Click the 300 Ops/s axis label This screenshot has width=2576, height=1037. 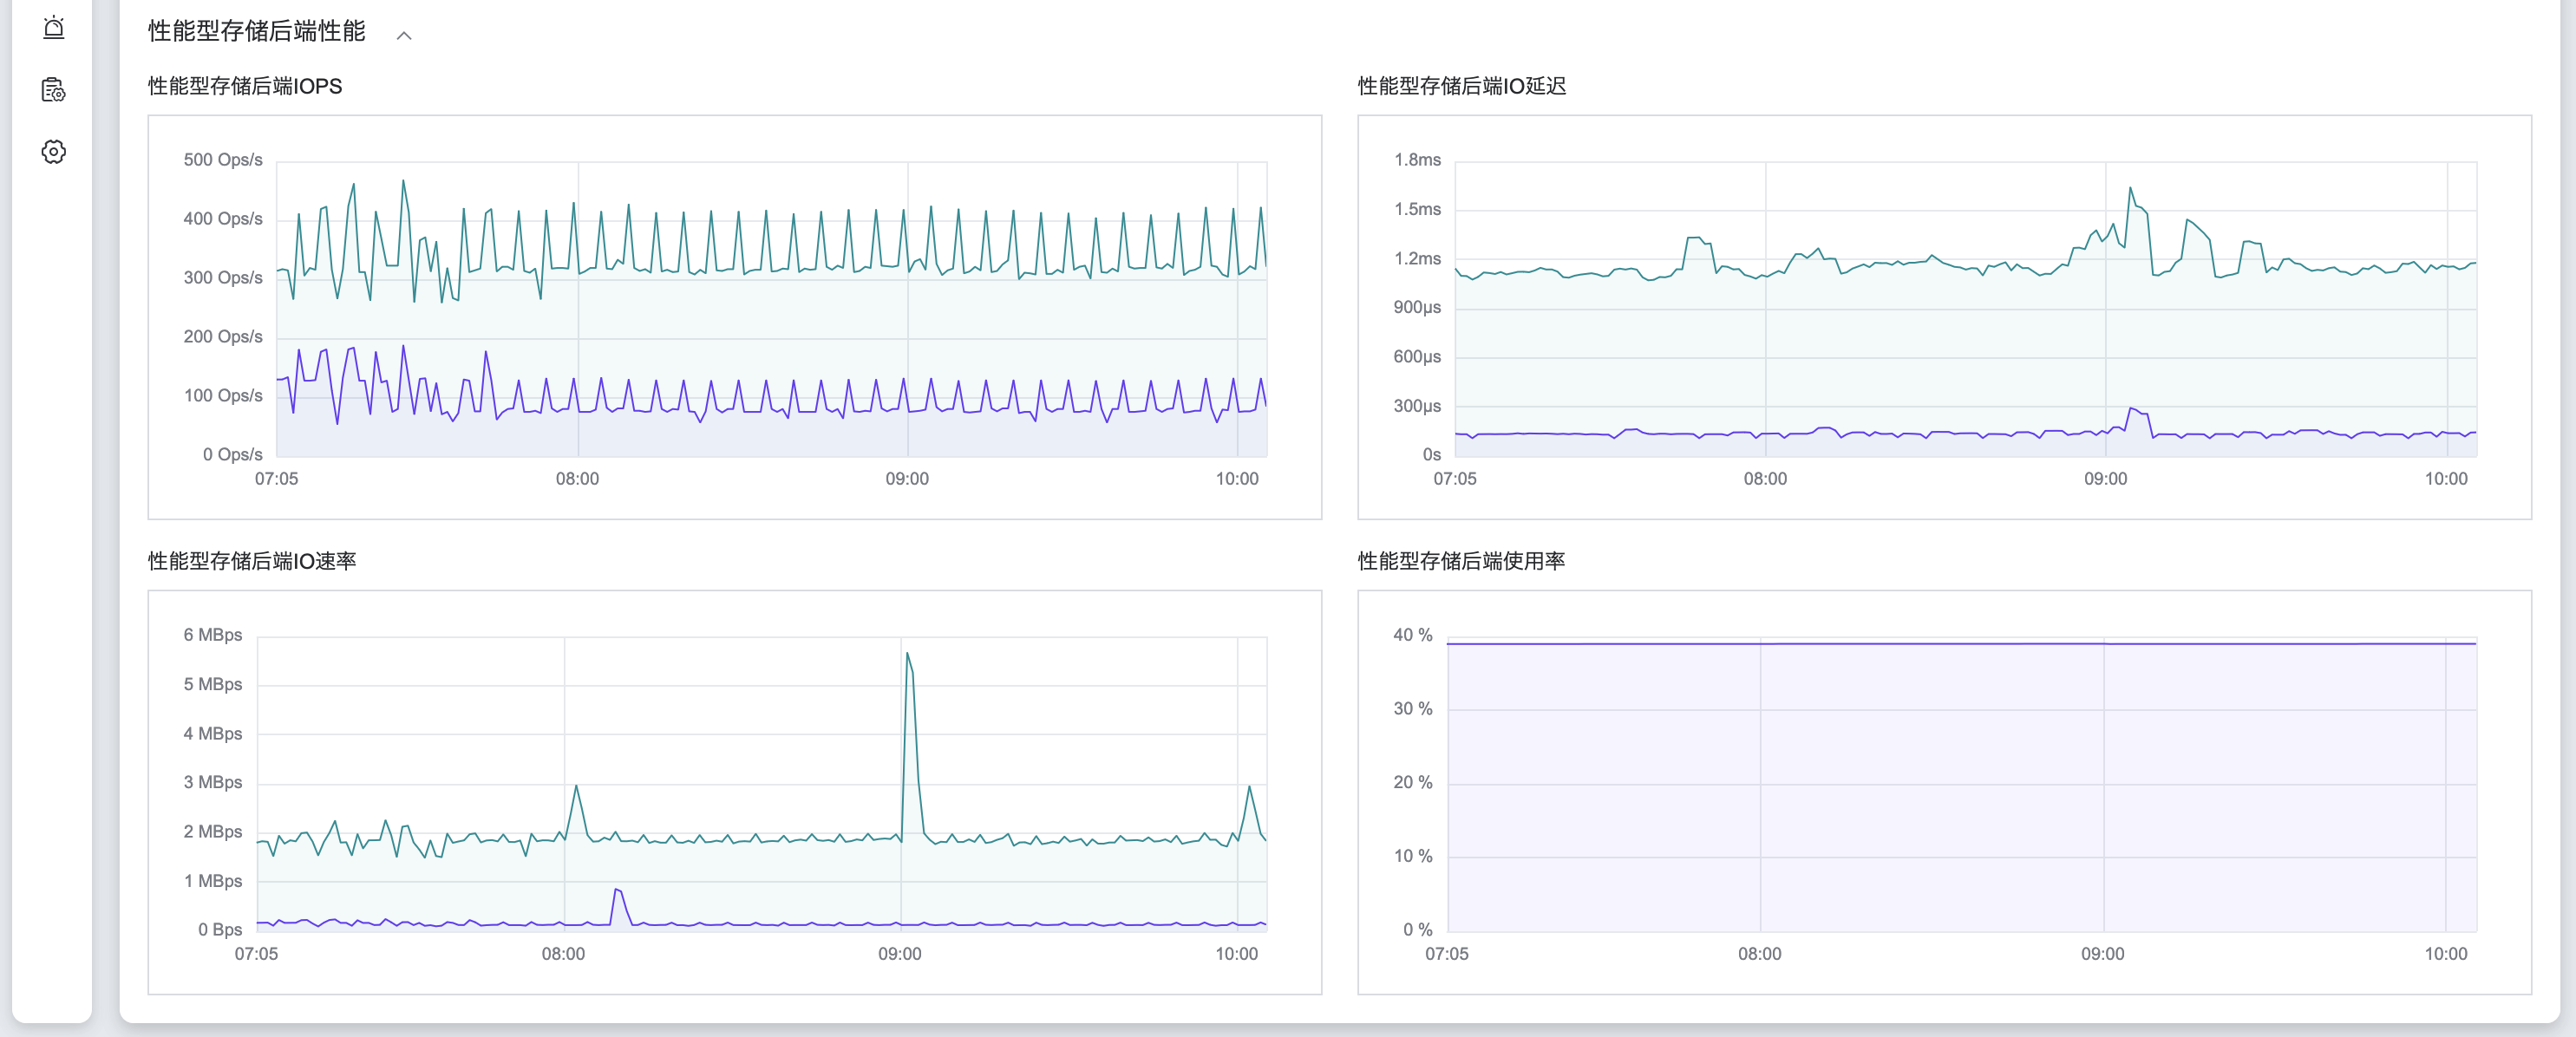tap(223, 278)
